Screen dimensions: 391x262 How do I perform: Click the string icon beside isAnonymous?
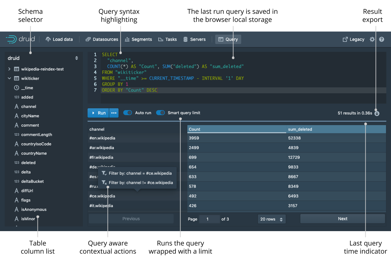coord(17,209)
